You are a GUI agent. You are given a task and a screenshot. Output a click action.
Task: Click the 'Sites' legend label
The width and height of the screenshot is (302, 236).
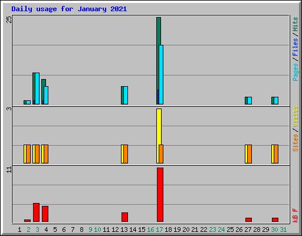pyautogui.click(x=296, y=143)
